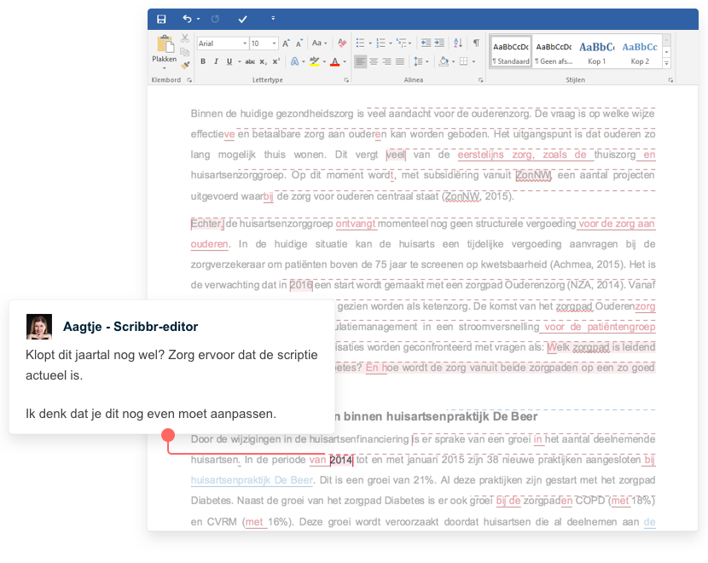
Task: Open the Plakken paste options arrow
Action: point(165,68)
